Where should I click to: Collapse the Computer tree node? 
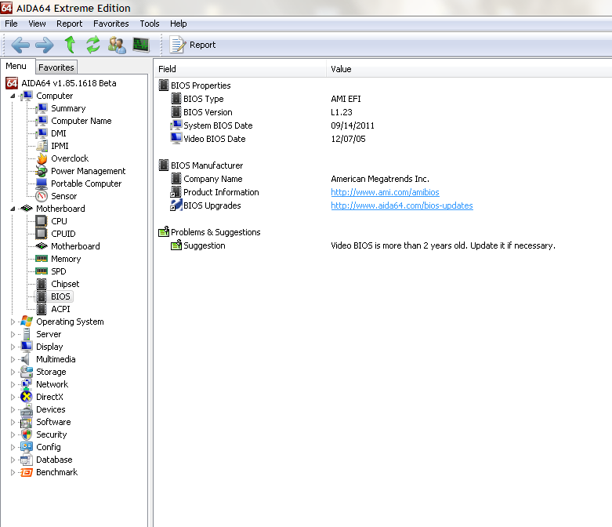[x=13, y=96]
